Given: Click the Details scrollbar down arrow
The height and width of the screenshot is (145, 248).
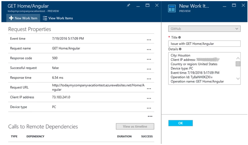Looking at the screenshot, I should click(x=238, y=79).
